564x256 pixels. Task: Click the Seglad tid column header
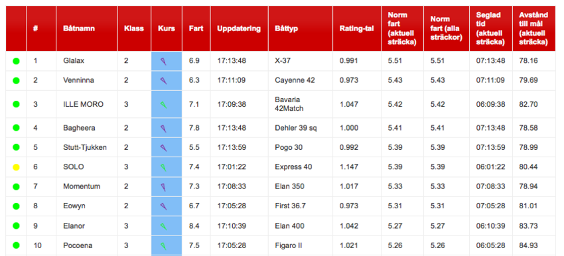coord(490,29)
